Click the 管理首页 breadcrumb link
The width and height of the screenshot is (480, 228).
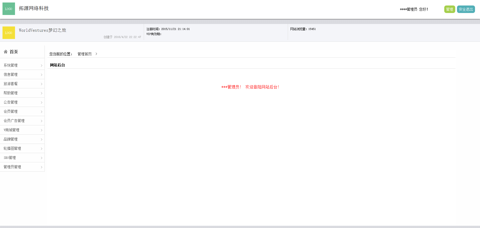(84, 54)
